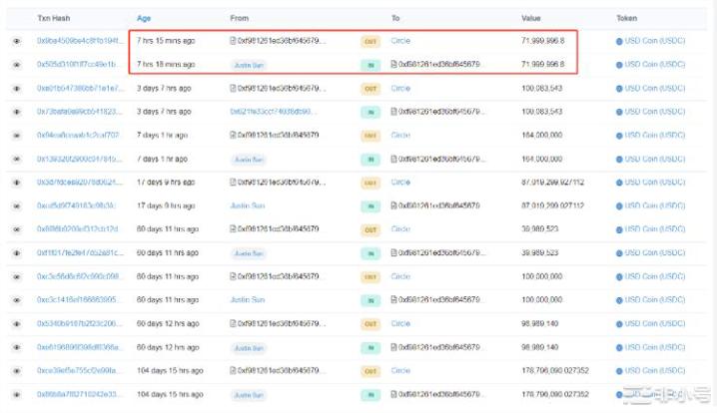Click eye icon of 7 days 1 hr OUT row

17,136
